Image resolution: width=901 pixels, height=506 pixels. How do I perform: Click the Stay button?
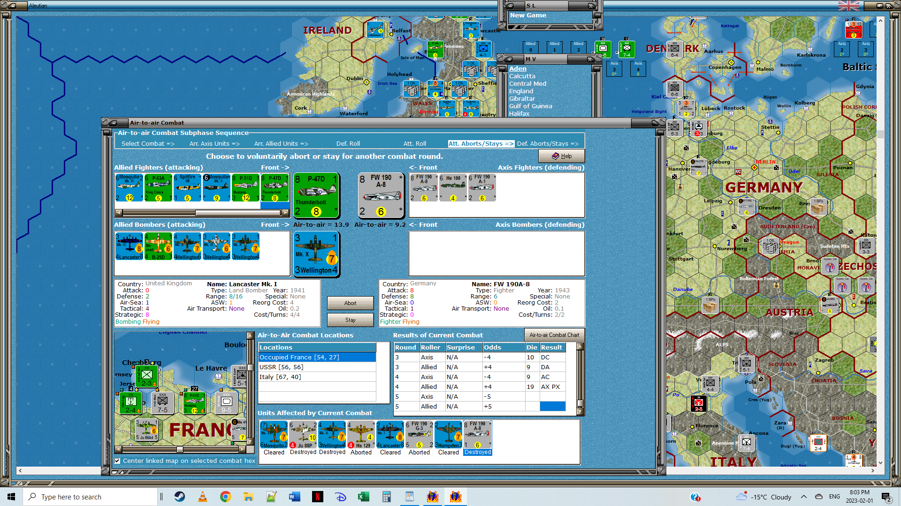tap(351, 320)
